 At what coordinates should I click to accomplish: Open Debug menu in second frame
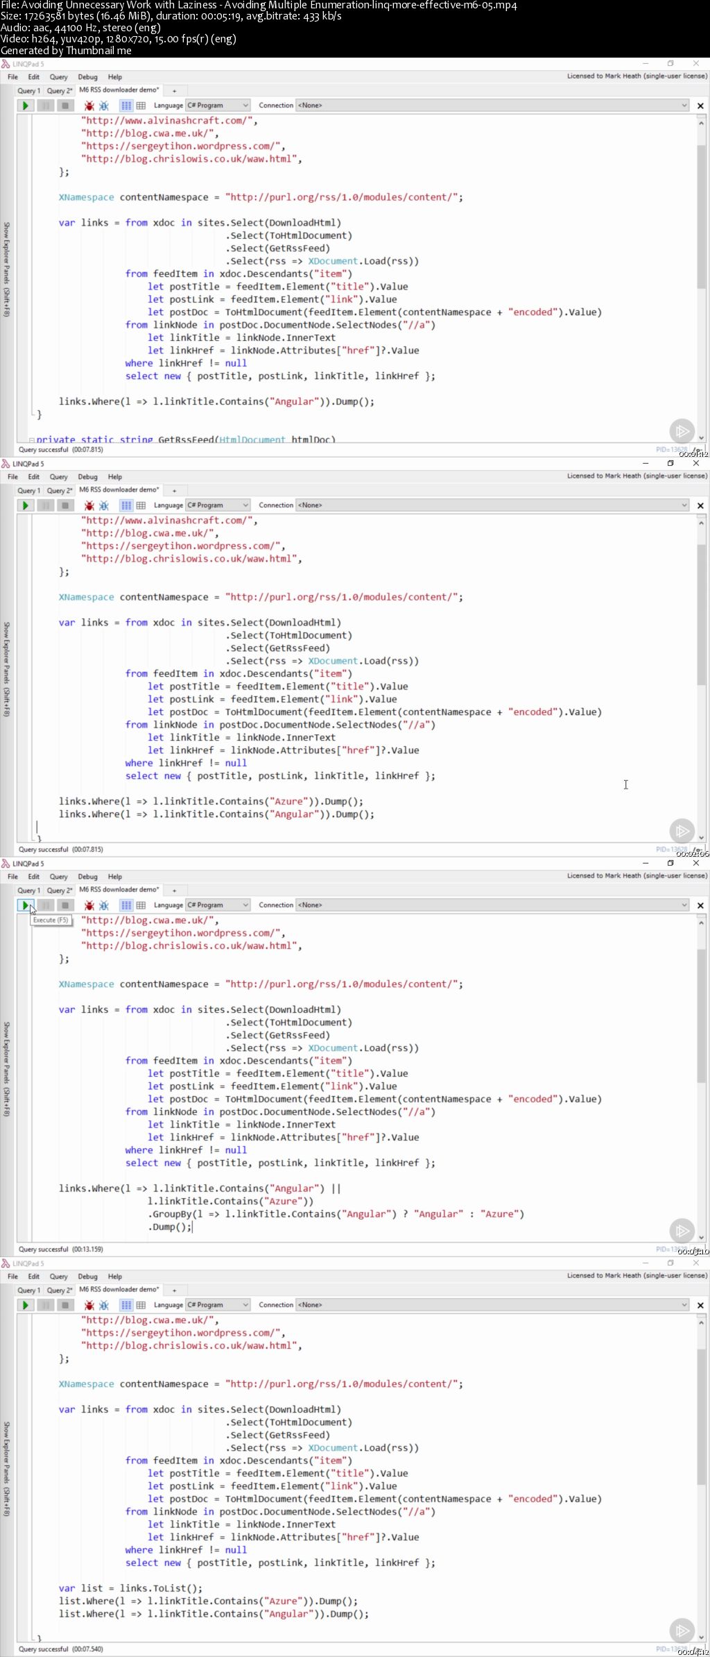tap(87, 477)
